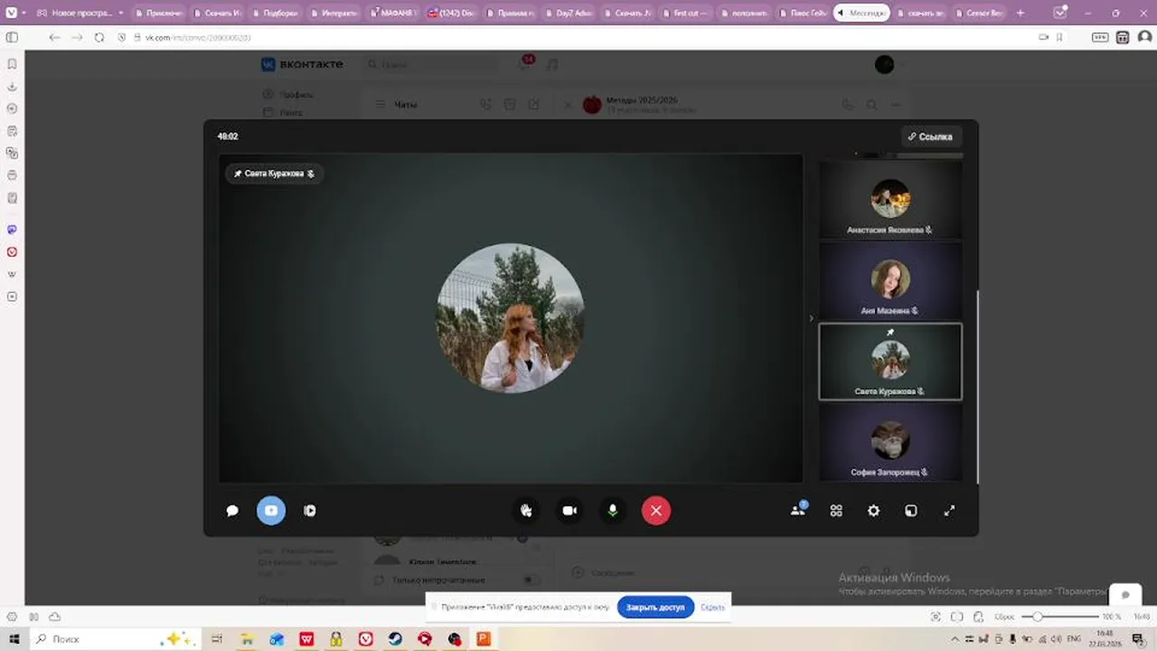Screen dimensions: 1157x651
Task: Go back in browser navigation
Action: tap(54, 37)
